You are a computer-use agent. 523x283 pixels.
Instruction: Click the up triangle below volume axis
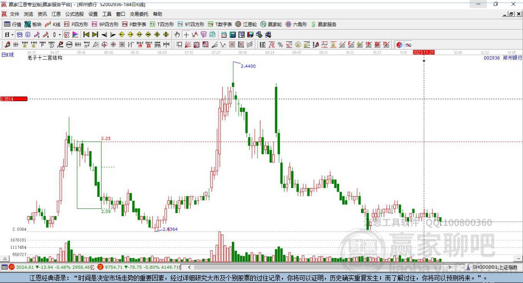point(5,258)
